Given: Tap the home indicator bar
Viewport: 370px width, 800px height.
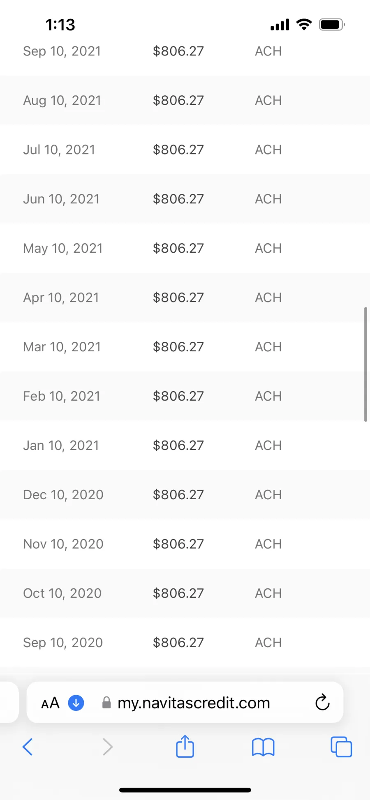Looking at the screenshot, I should coord(185,790).
